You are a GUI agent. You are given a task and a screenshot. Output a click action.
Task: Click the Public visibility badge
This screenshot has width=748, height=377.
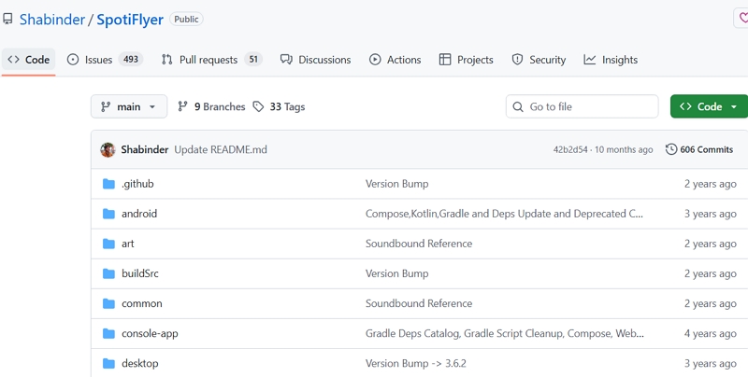coord(186,19)
